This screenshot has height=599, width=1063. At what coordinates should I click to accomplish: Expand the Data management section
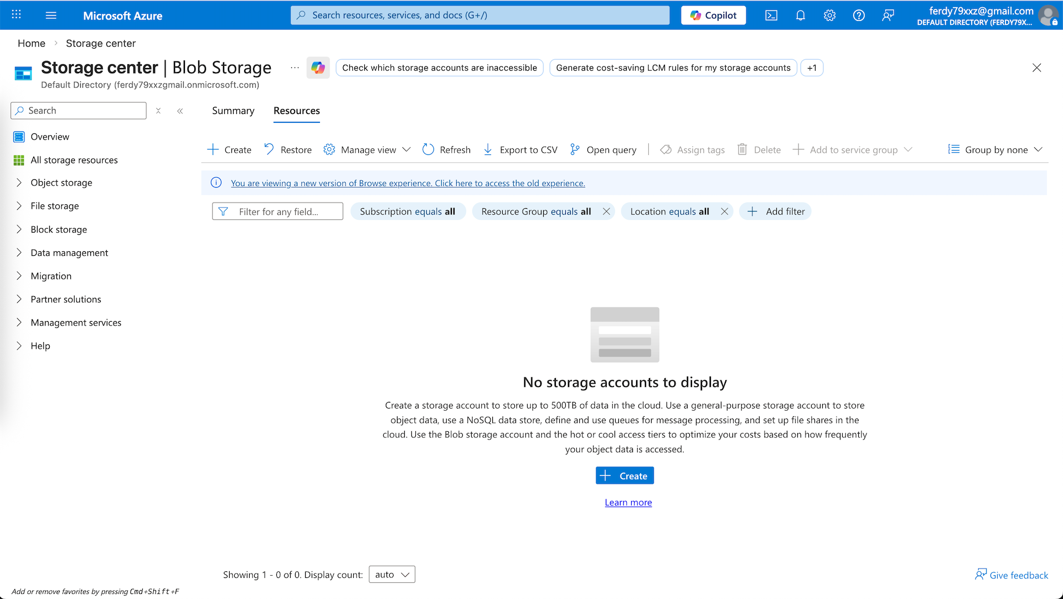(x=19, y=252)
